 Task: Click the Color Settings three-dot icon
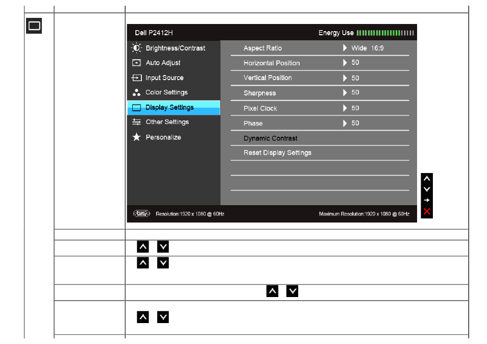136,92
